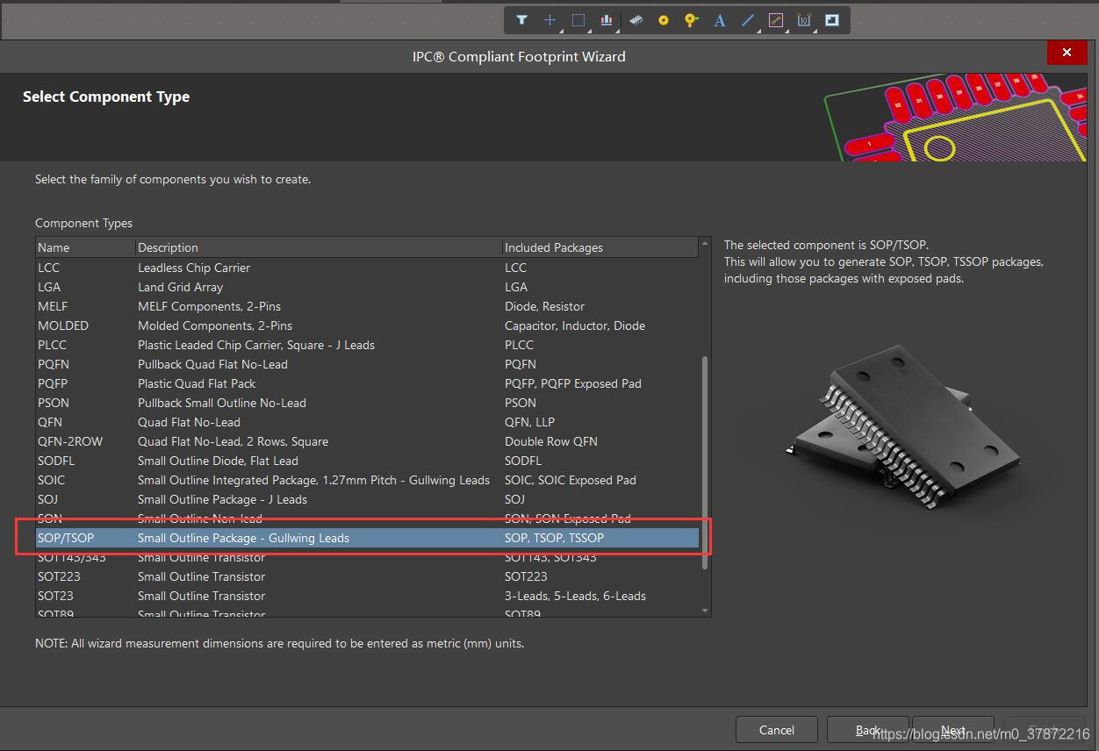Open the align objects tool
The width and height of the screenshot is (1099, 751).
point(607,20)
